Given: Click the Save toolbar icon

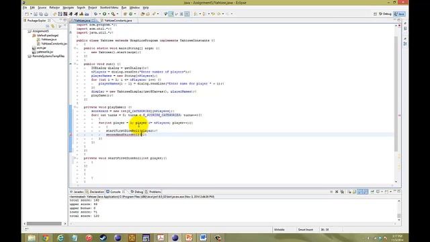Looking at the screenshot, I should [x=36, y=13].
